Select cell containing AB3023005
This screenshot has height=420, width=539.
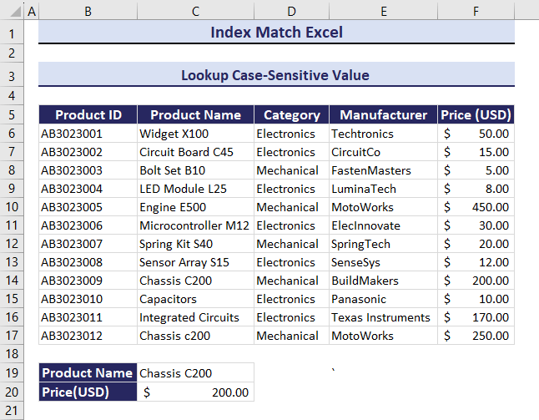[88, 207]
